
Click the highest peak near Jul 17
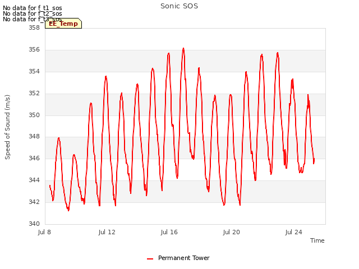pyautogui.click(x=183, y=49)
